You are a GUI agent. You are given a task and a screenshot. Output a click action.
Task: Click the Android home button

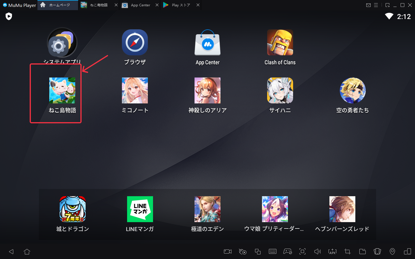[27, 252]
